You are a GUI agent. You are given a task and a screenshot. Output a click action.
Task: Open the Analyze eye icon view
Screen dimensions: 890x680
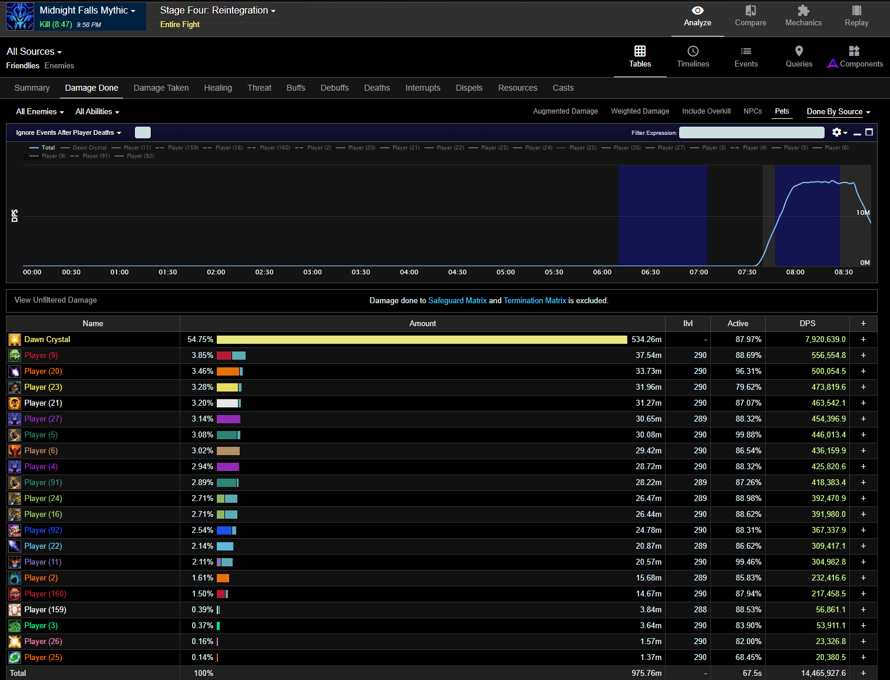click(x=697, y=11)
